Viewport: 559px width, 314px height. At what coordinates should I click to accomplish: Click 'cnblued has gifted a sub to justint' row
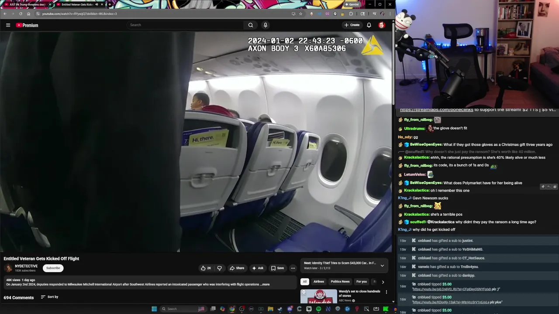(x=477, y=241)
